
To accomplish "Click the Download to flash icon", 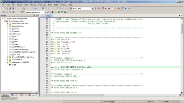I will [22, 12].
